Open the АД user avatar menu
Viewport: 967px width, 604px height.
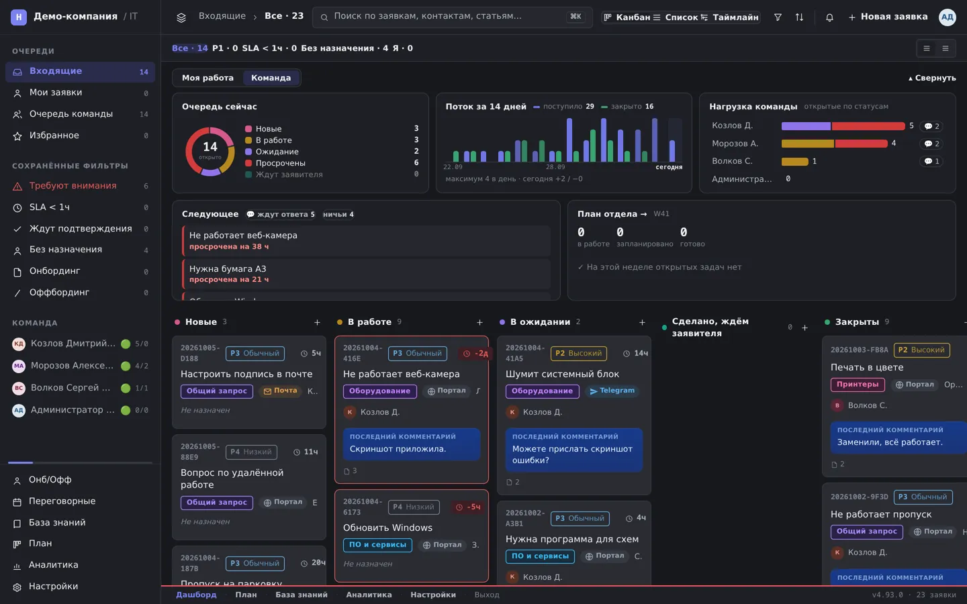click(948, 17)
